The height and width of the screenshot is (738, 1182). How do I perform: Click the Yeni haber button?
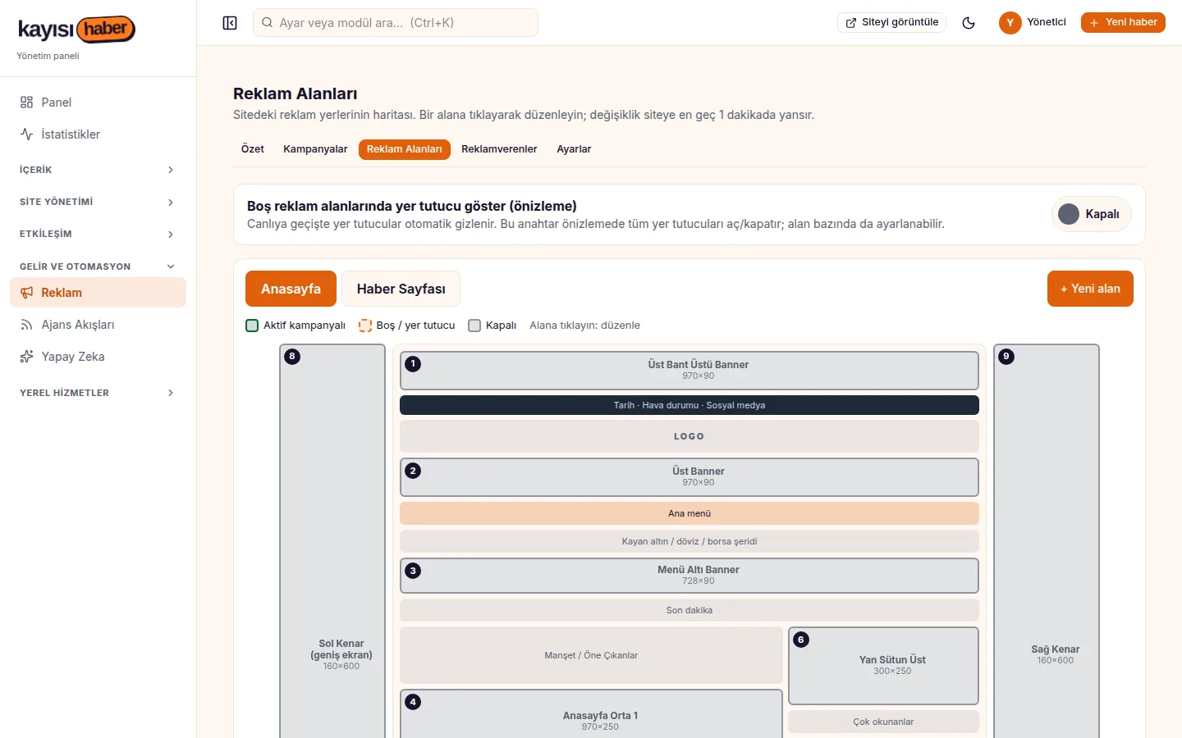pos(1123,23)
